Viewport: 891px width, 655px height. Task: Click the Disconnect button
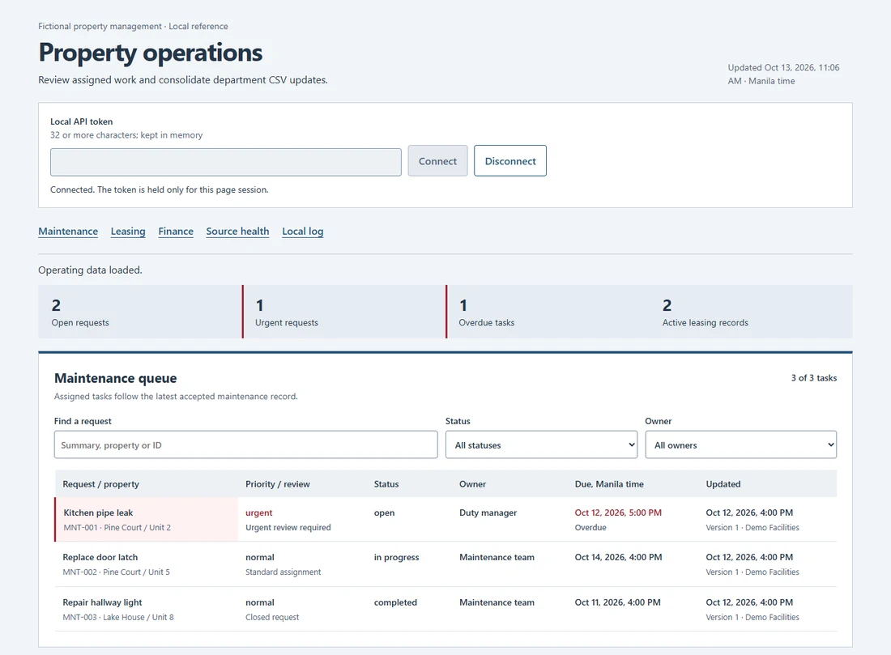point(510,161)
